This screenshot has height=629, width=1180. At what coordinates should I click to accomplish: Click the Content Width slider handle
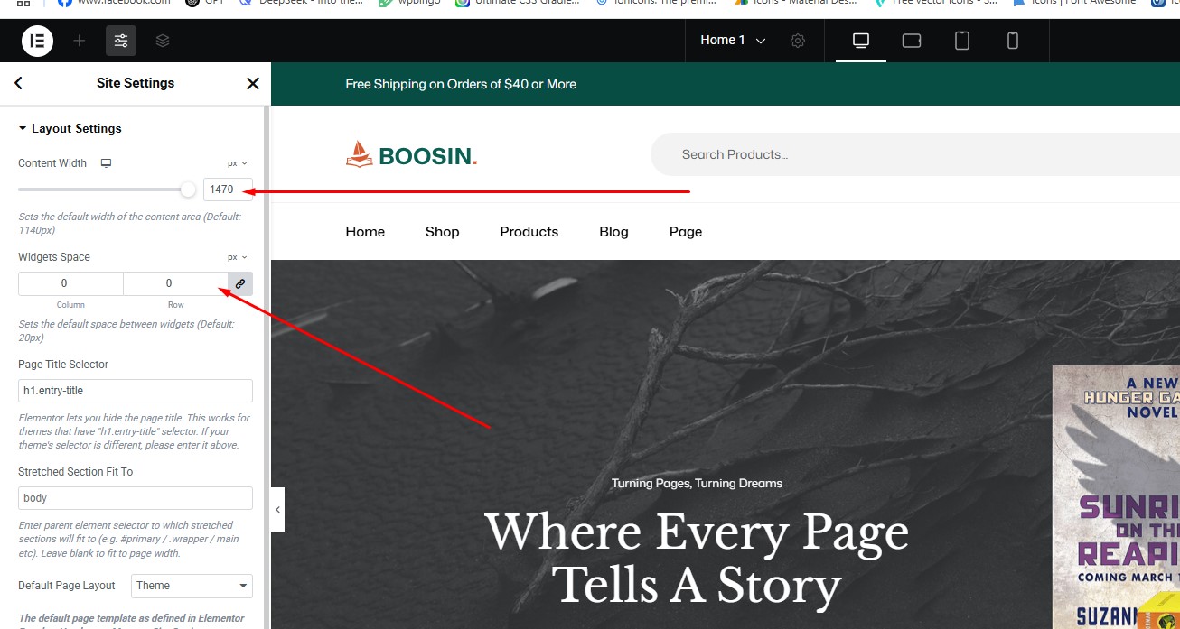coord(188,190)
